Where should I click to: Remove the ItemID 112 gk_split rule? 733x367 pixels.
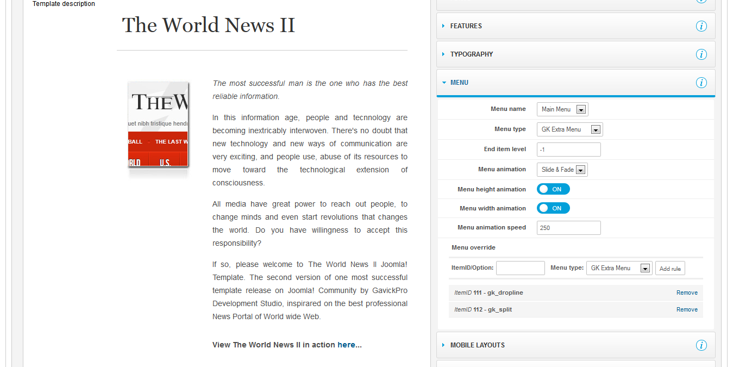tap(687, 309)
